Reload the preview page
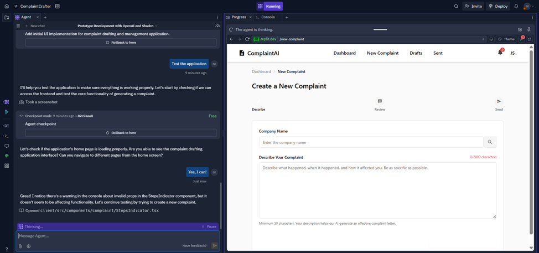 tap(247, 39)
